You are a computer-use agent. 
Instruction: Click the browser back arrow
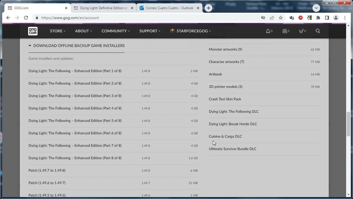(8, 18)
